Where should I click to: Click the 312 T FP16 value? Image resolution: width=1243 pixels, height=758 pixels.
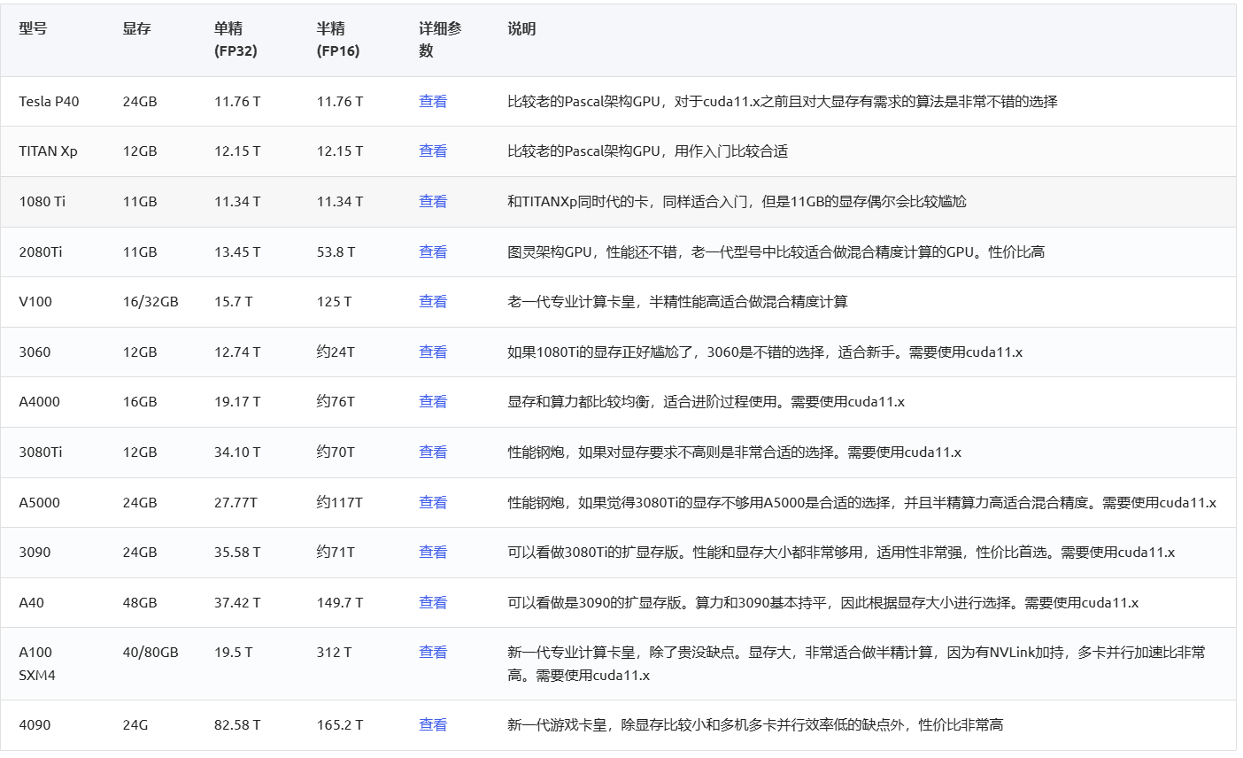(x=334, y=653)
